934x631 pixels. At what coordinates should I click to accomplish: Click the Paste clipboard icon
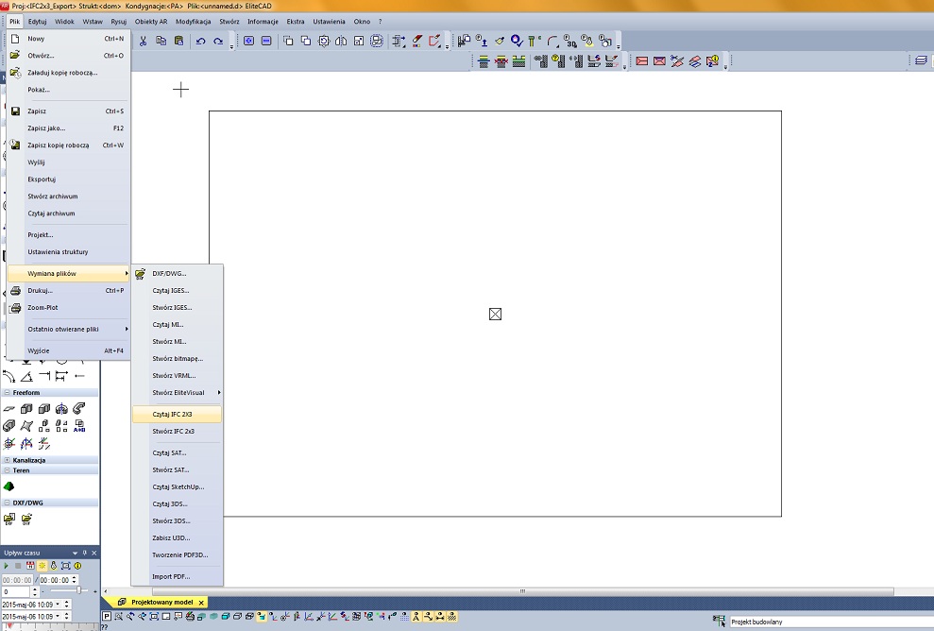click(178, 42)
